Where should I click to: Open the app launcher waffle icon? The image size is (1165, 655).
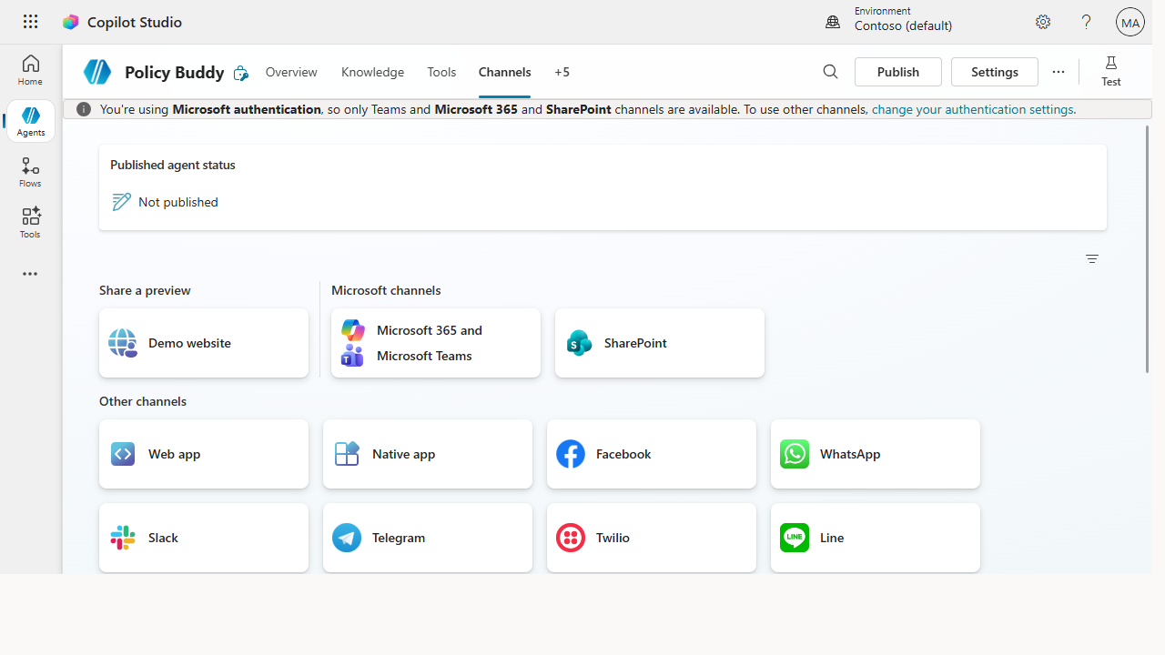30,22
